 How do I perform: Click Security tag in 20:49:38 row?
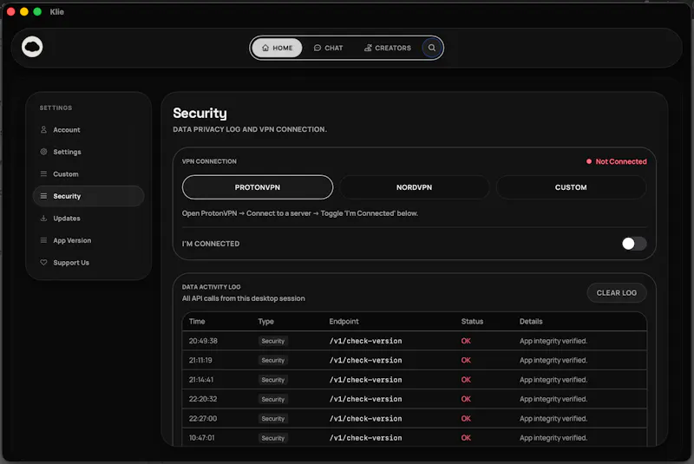[272, 341]
